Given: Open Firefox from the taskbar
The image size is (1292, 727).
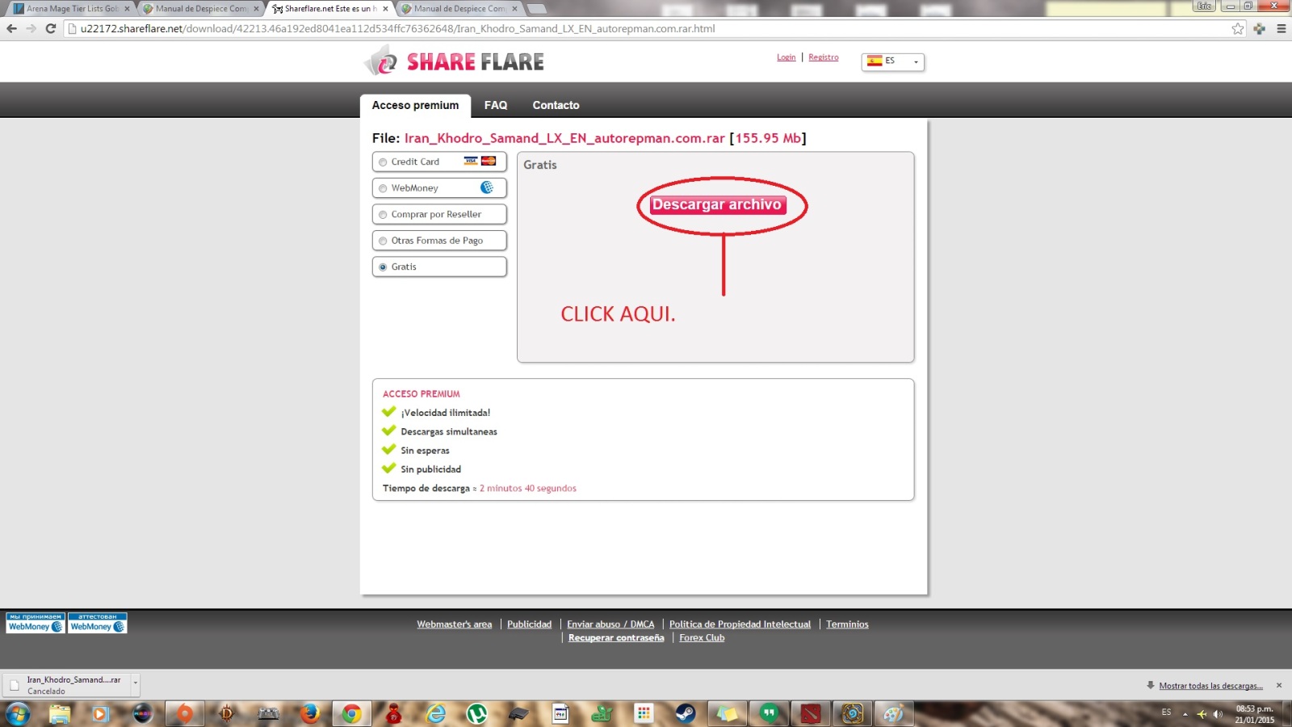Looking at the screenshot, I should [x=310, y=713].
